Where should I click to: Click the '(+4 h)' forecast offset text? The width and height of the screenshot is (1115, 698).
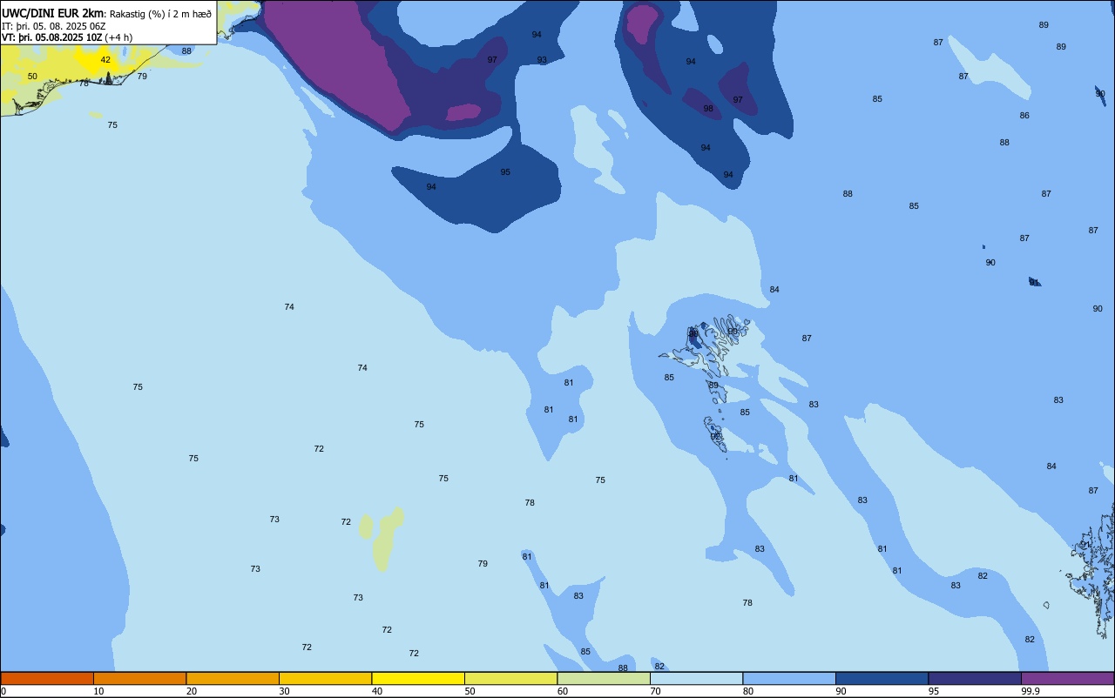[x=118, y=37]
